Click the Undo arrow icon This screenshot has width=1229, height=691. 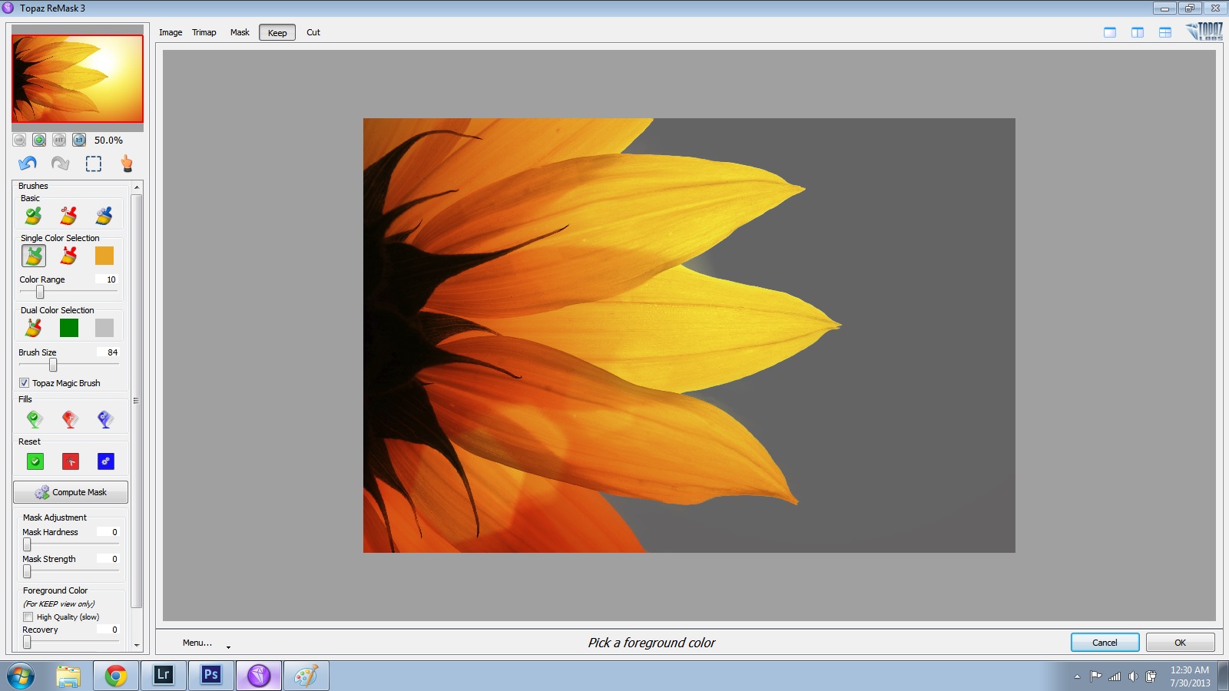[28, 164]
